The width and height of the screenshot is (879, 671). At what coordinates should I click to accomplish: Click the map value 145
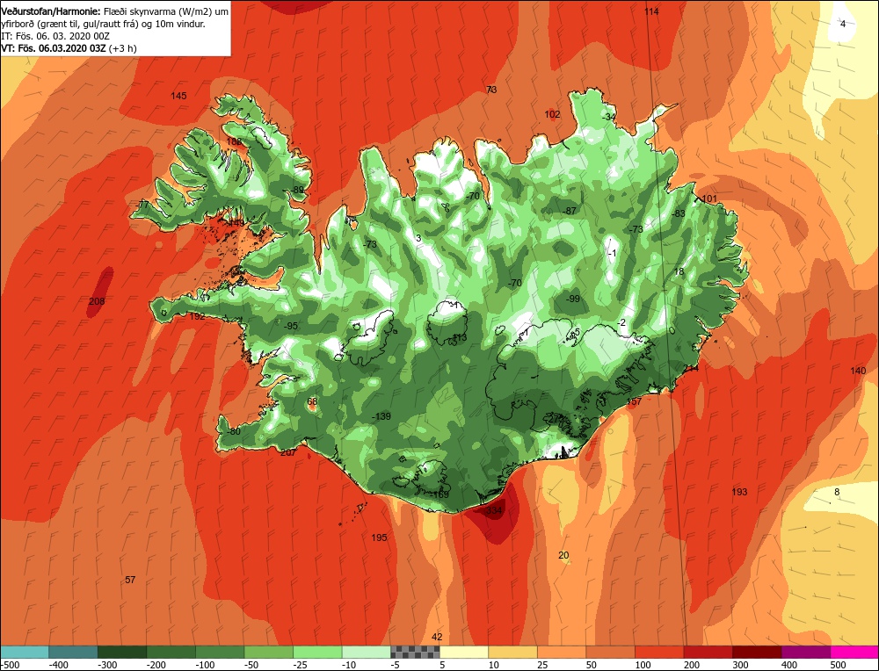pos(178,96)
